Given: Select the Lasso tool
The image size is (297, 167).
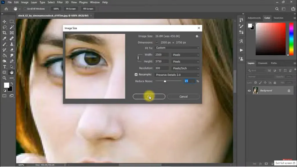Looking at the screenshot, I should point(5,27).
